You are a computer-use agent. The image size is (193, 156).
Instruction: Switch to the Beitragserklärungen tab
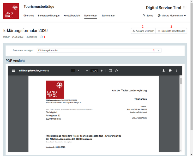[49, 16]
